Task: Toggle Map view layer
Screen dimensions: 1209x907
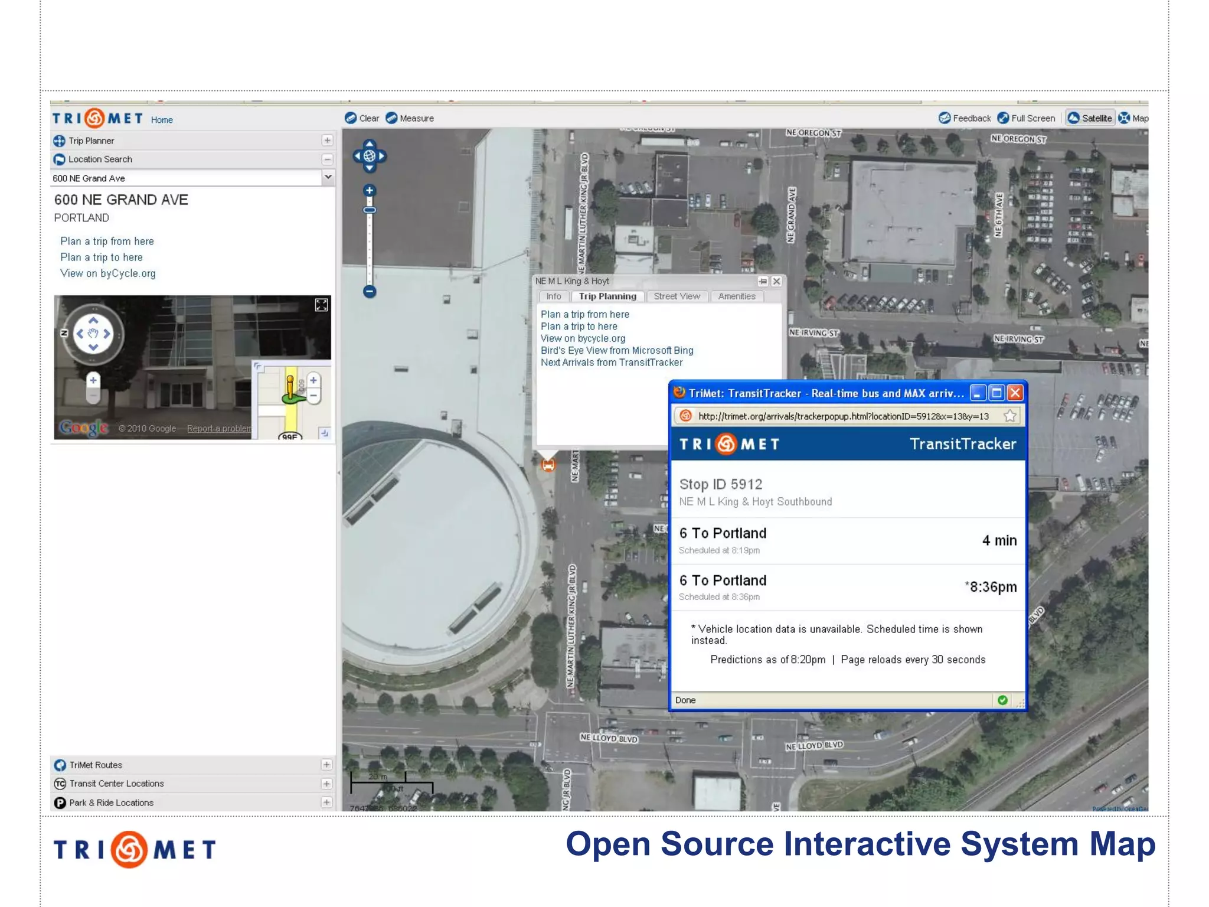Action: point(1133,118)
